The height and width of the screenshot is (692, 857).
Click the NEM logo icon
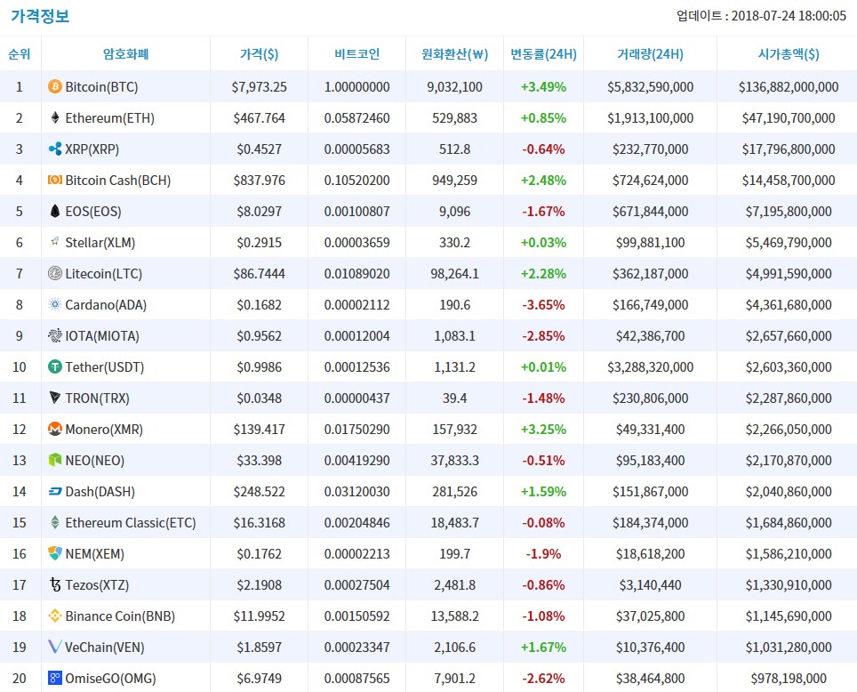54,553
